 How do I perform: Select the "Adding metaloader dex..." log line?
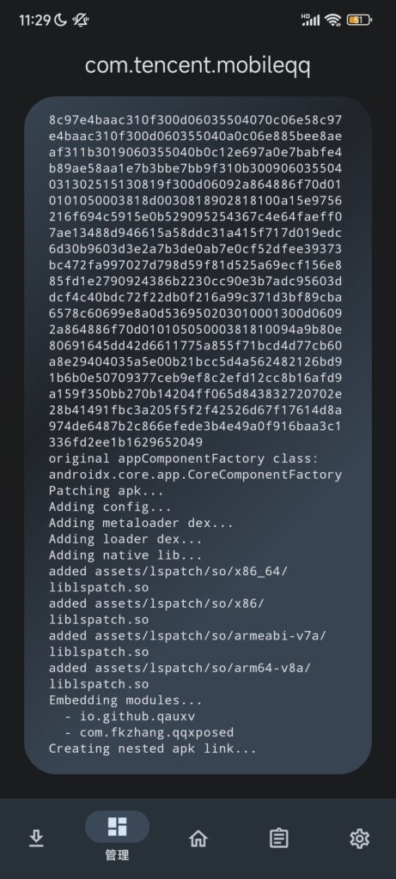click(x=141, y=523)
